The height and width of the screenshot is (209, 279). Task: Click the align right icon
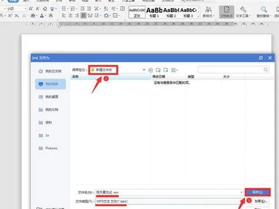pos(77,16)
